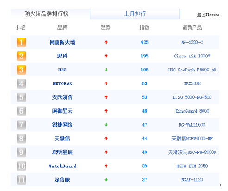Click the green down arrow for 锐捷网络
228x191 pixels.
pos(106,125)
